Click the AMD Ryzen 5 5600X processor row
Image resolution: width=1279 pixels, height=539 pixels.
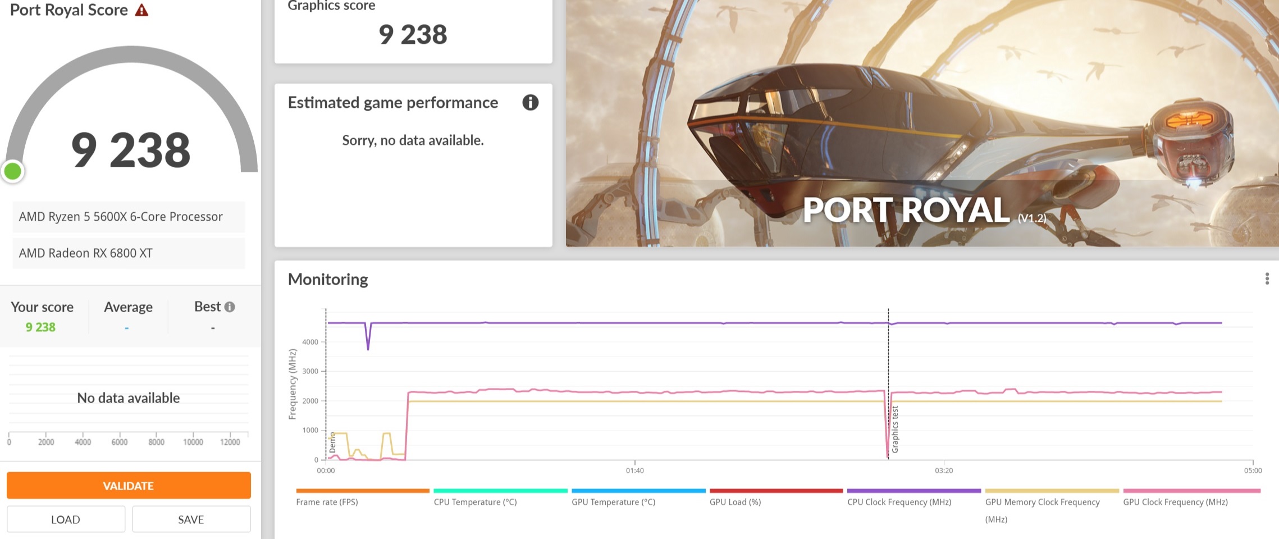[129, 217]
